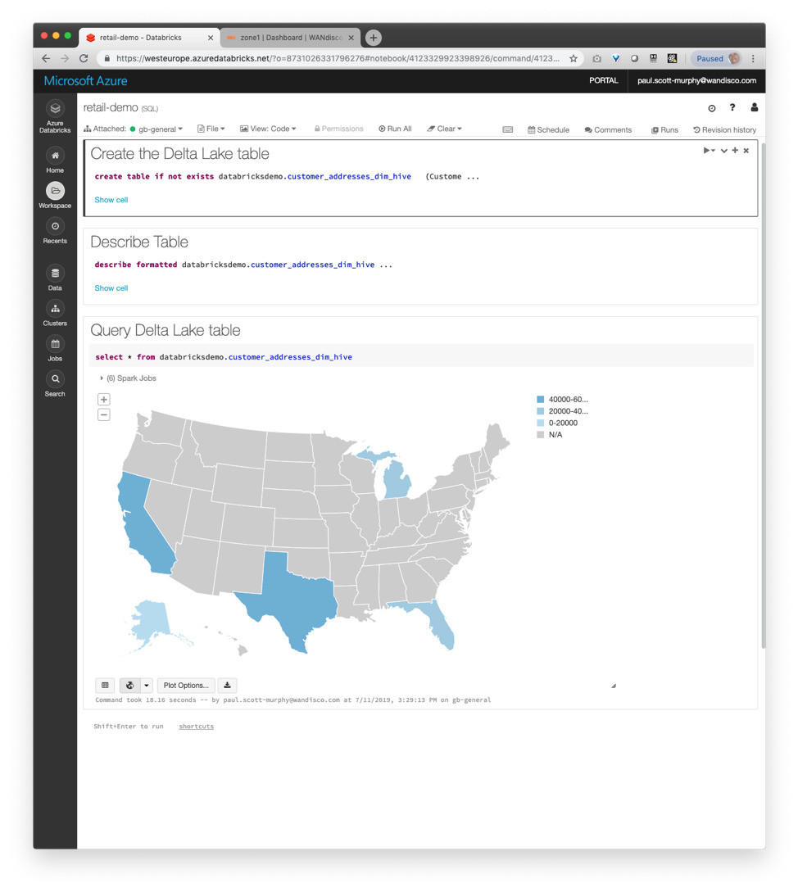Viewport: 798px width, 892px height.
Task: Switch output to table view
Action: click(105, 686)
